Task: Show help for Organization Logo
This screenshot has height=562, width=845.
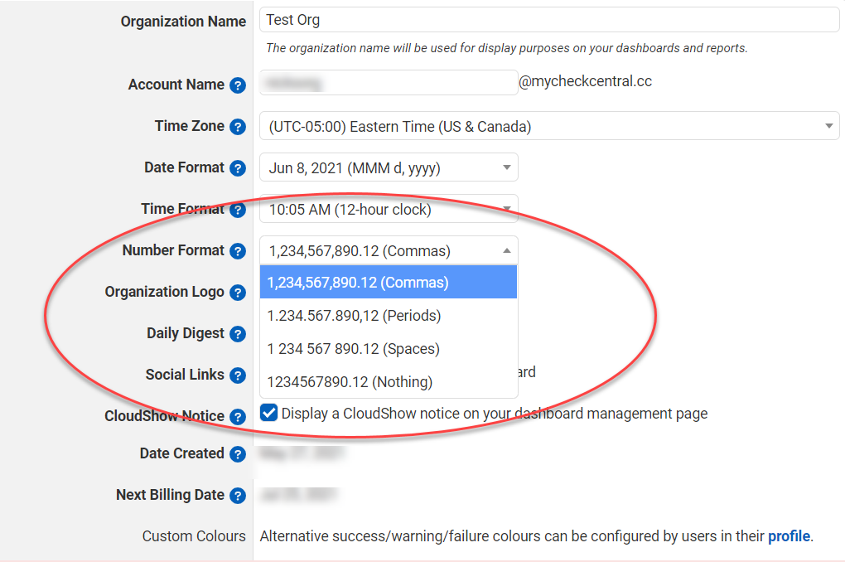Action: coord(238,293)
